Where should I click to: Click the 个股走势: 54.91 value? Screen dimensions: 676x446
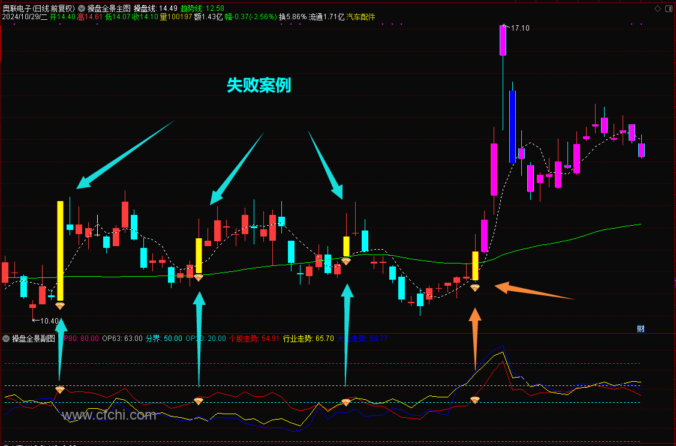254,339
